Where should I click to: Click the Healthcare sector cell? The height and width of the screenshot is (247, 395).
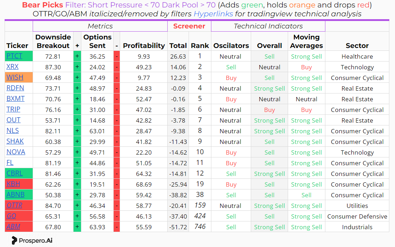pyautogui.click(x=357, y=57)
